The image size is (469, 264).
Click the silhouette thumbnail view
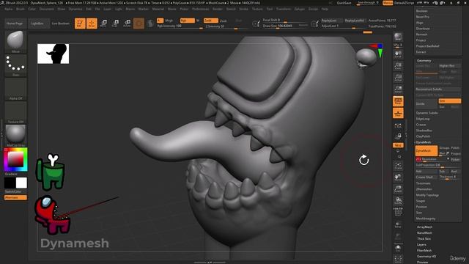tap(53, 54)
